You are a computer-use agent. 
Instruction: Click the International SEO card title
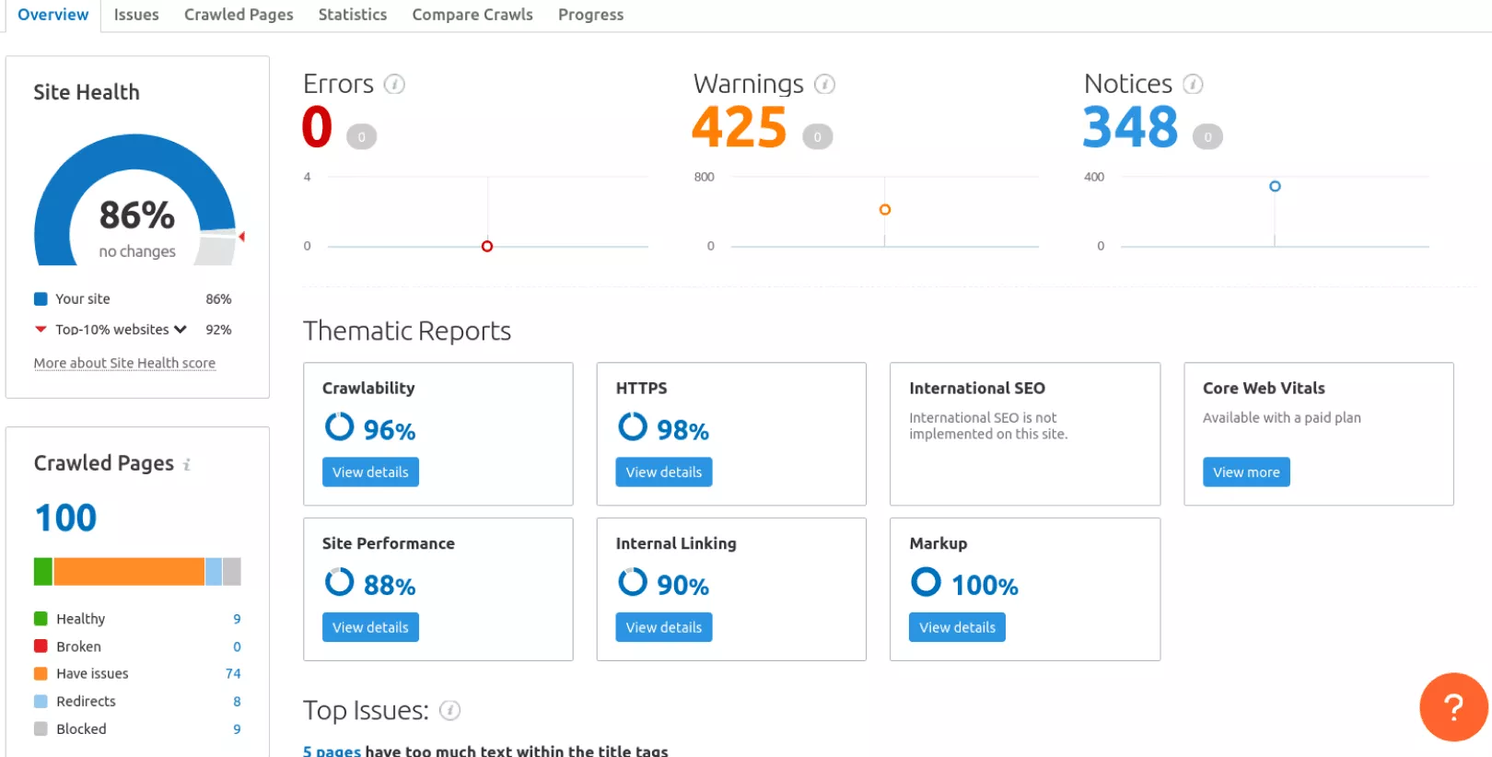point(977,389)
